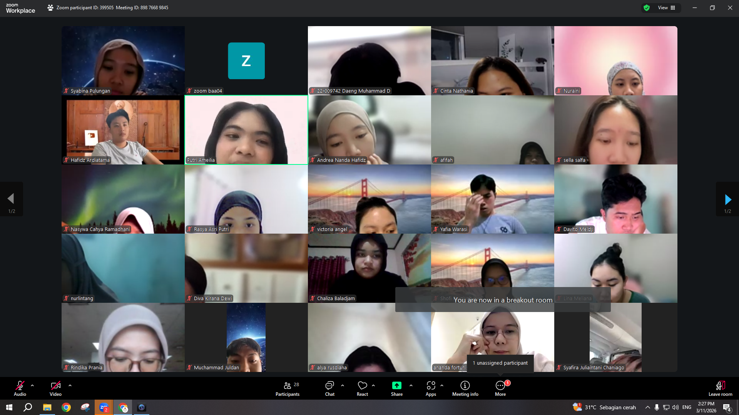739x415 pixels.
Task: Go to next page of participants
Action: point(727,199)
